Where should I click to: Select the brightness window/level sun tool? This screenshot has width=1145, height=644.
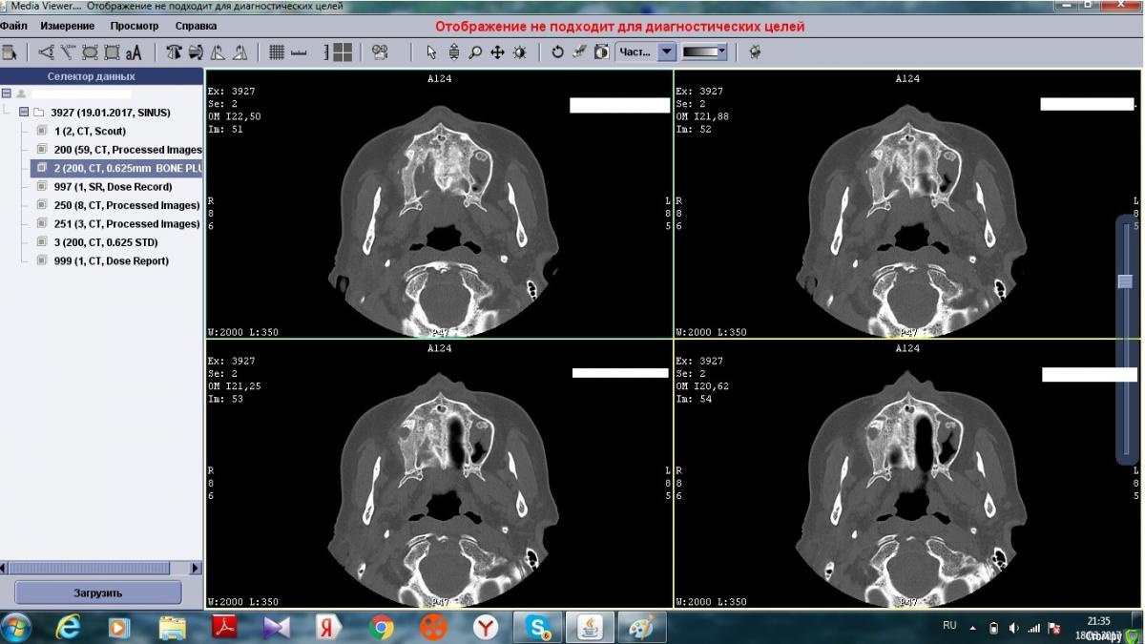(519, 52)
